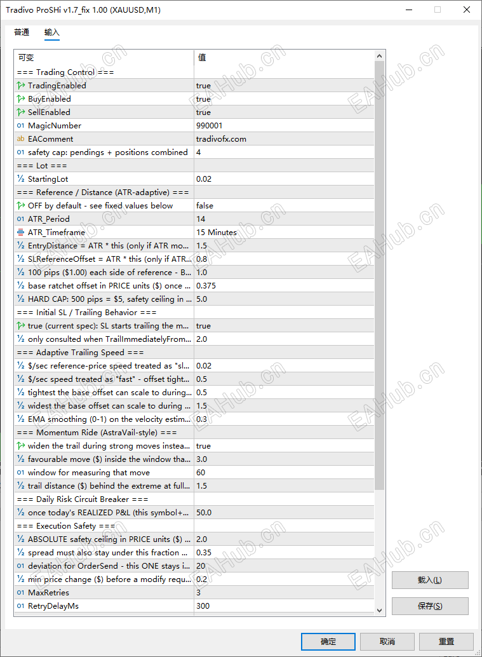Click the 'trail distance ($)' row icon
The image size is (482, 657).
point(20,486)
